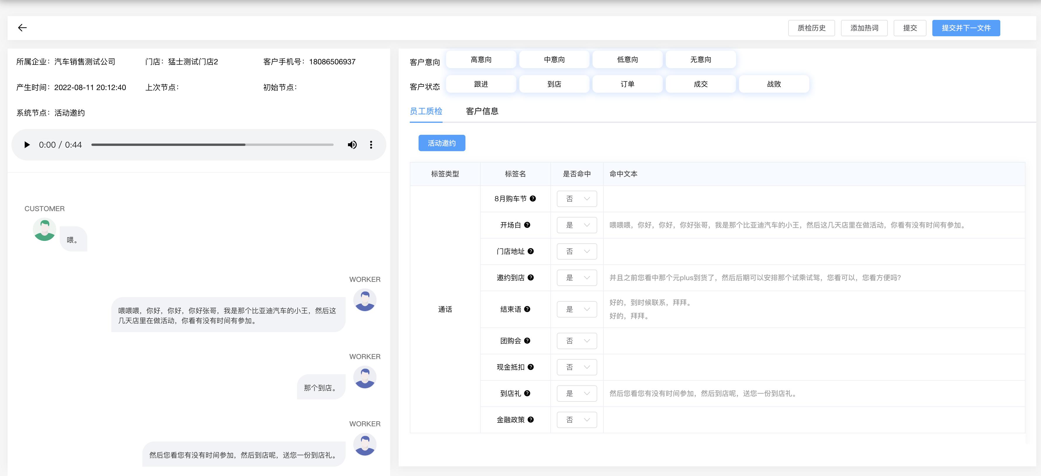The height and width of the screenshot is (476, 1041).
Task: Switch to the 客户信息 tab
Action: pos(482,111)
